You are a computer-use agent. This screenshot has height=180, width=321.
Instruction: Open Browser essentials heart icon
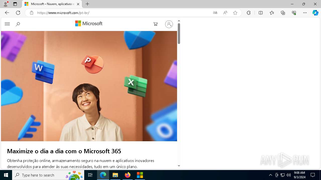click(294, 13)
